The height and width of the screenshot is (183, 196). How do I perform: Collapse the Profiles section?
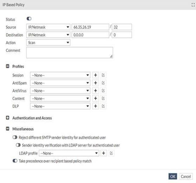[8, 66]
